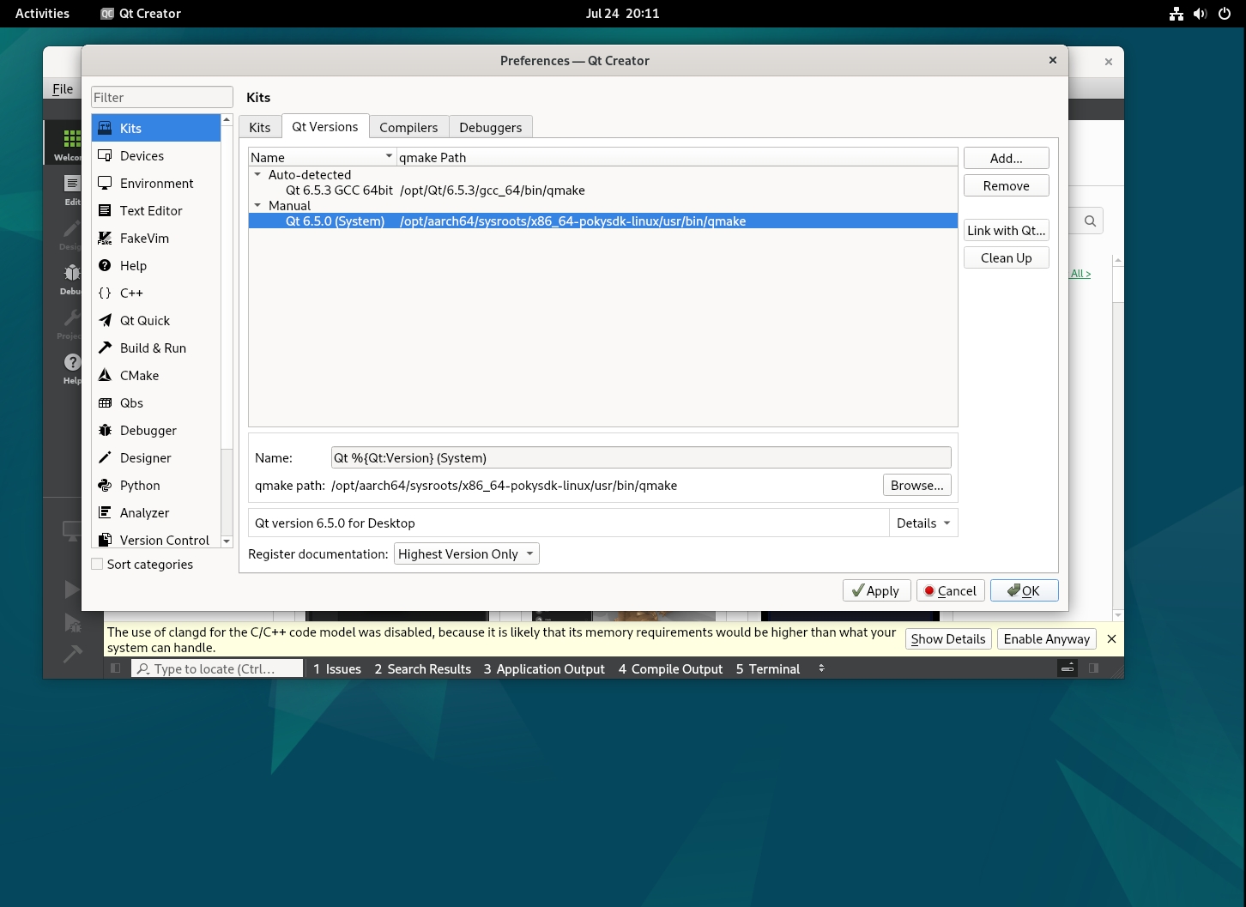1246x907 pixels.
Task: Click the Remove button
Action: (x=1007, y=185)
